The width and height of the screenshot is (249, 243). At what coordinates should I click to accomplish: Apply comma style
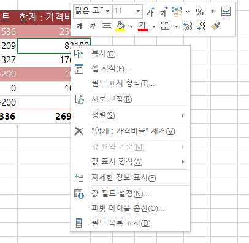212,12
